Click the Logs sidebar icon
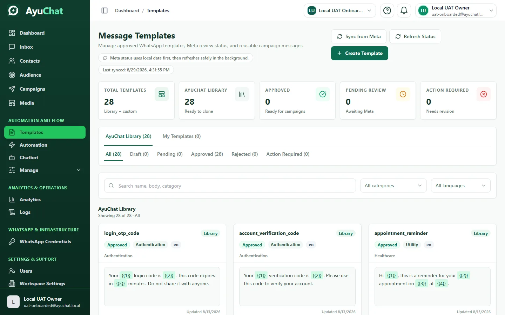 point(12,212)
